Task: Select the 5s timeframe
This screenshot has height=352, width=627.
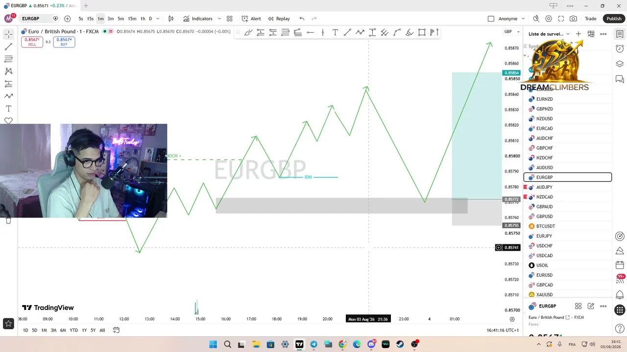Action: coord(81,19)
